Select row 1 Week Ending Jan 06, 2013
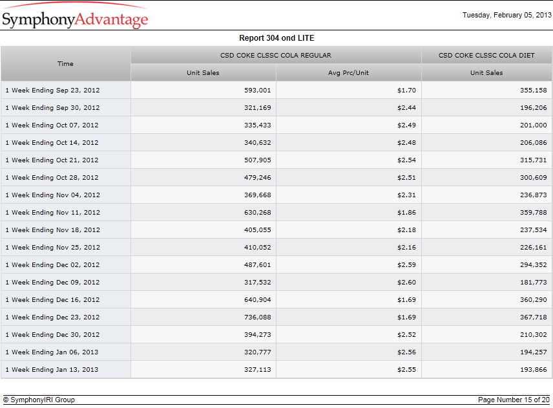553x408 pixels. 276,352
